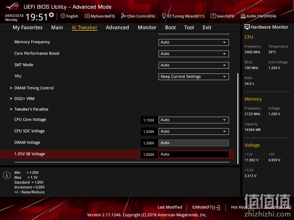
Task: Click Last Modified
Action: coord(170,207)
